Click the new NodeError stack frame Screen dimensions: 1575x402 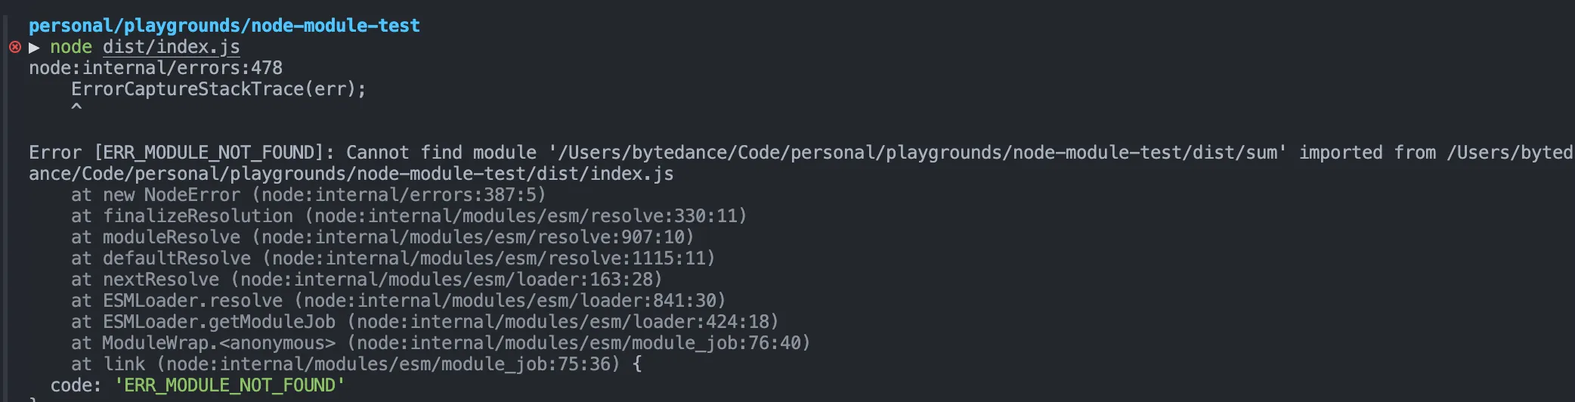[x=171, y=195]
